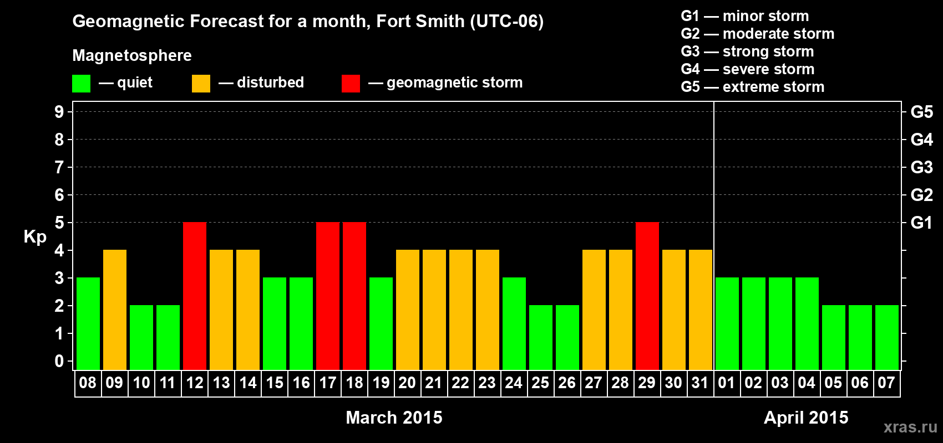Select the red bar for March 17
Screen dimensions: 943x443
[328, 296]
